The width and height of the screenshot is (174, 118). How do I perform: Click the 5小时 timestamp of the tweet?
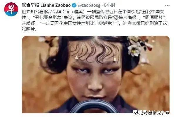pos(110,5)
